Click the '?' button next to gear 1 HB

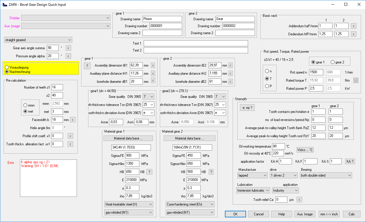point(149,172)
